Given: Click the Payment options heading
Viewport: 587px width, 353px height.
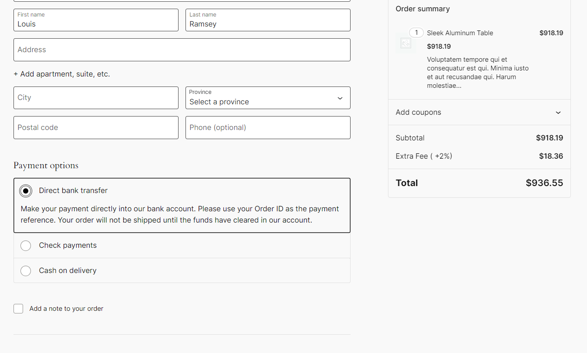Looking at the screenshot, I should [x=46, y=166].
